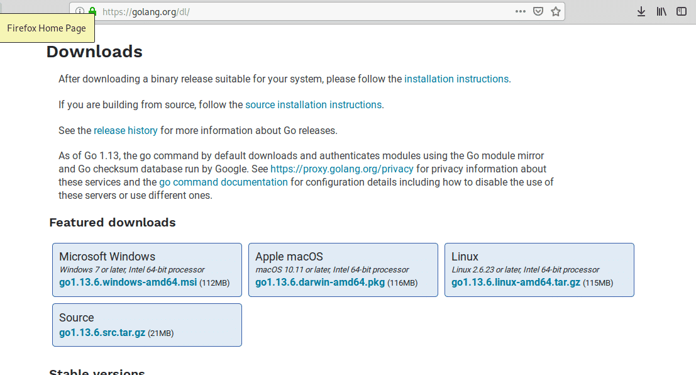Image resolution: width=696 pixels, height=375 pixels.
Task: Click the Featured downloads heading
Action: point(113,222)
